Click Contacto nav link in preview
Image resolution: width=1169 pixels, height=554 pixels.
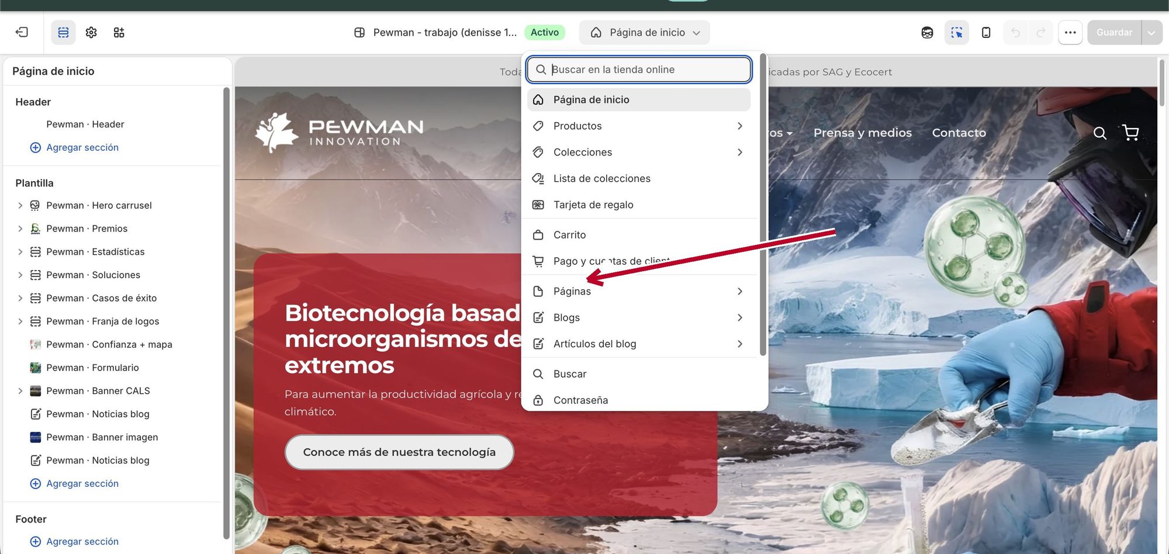point(959,133)
